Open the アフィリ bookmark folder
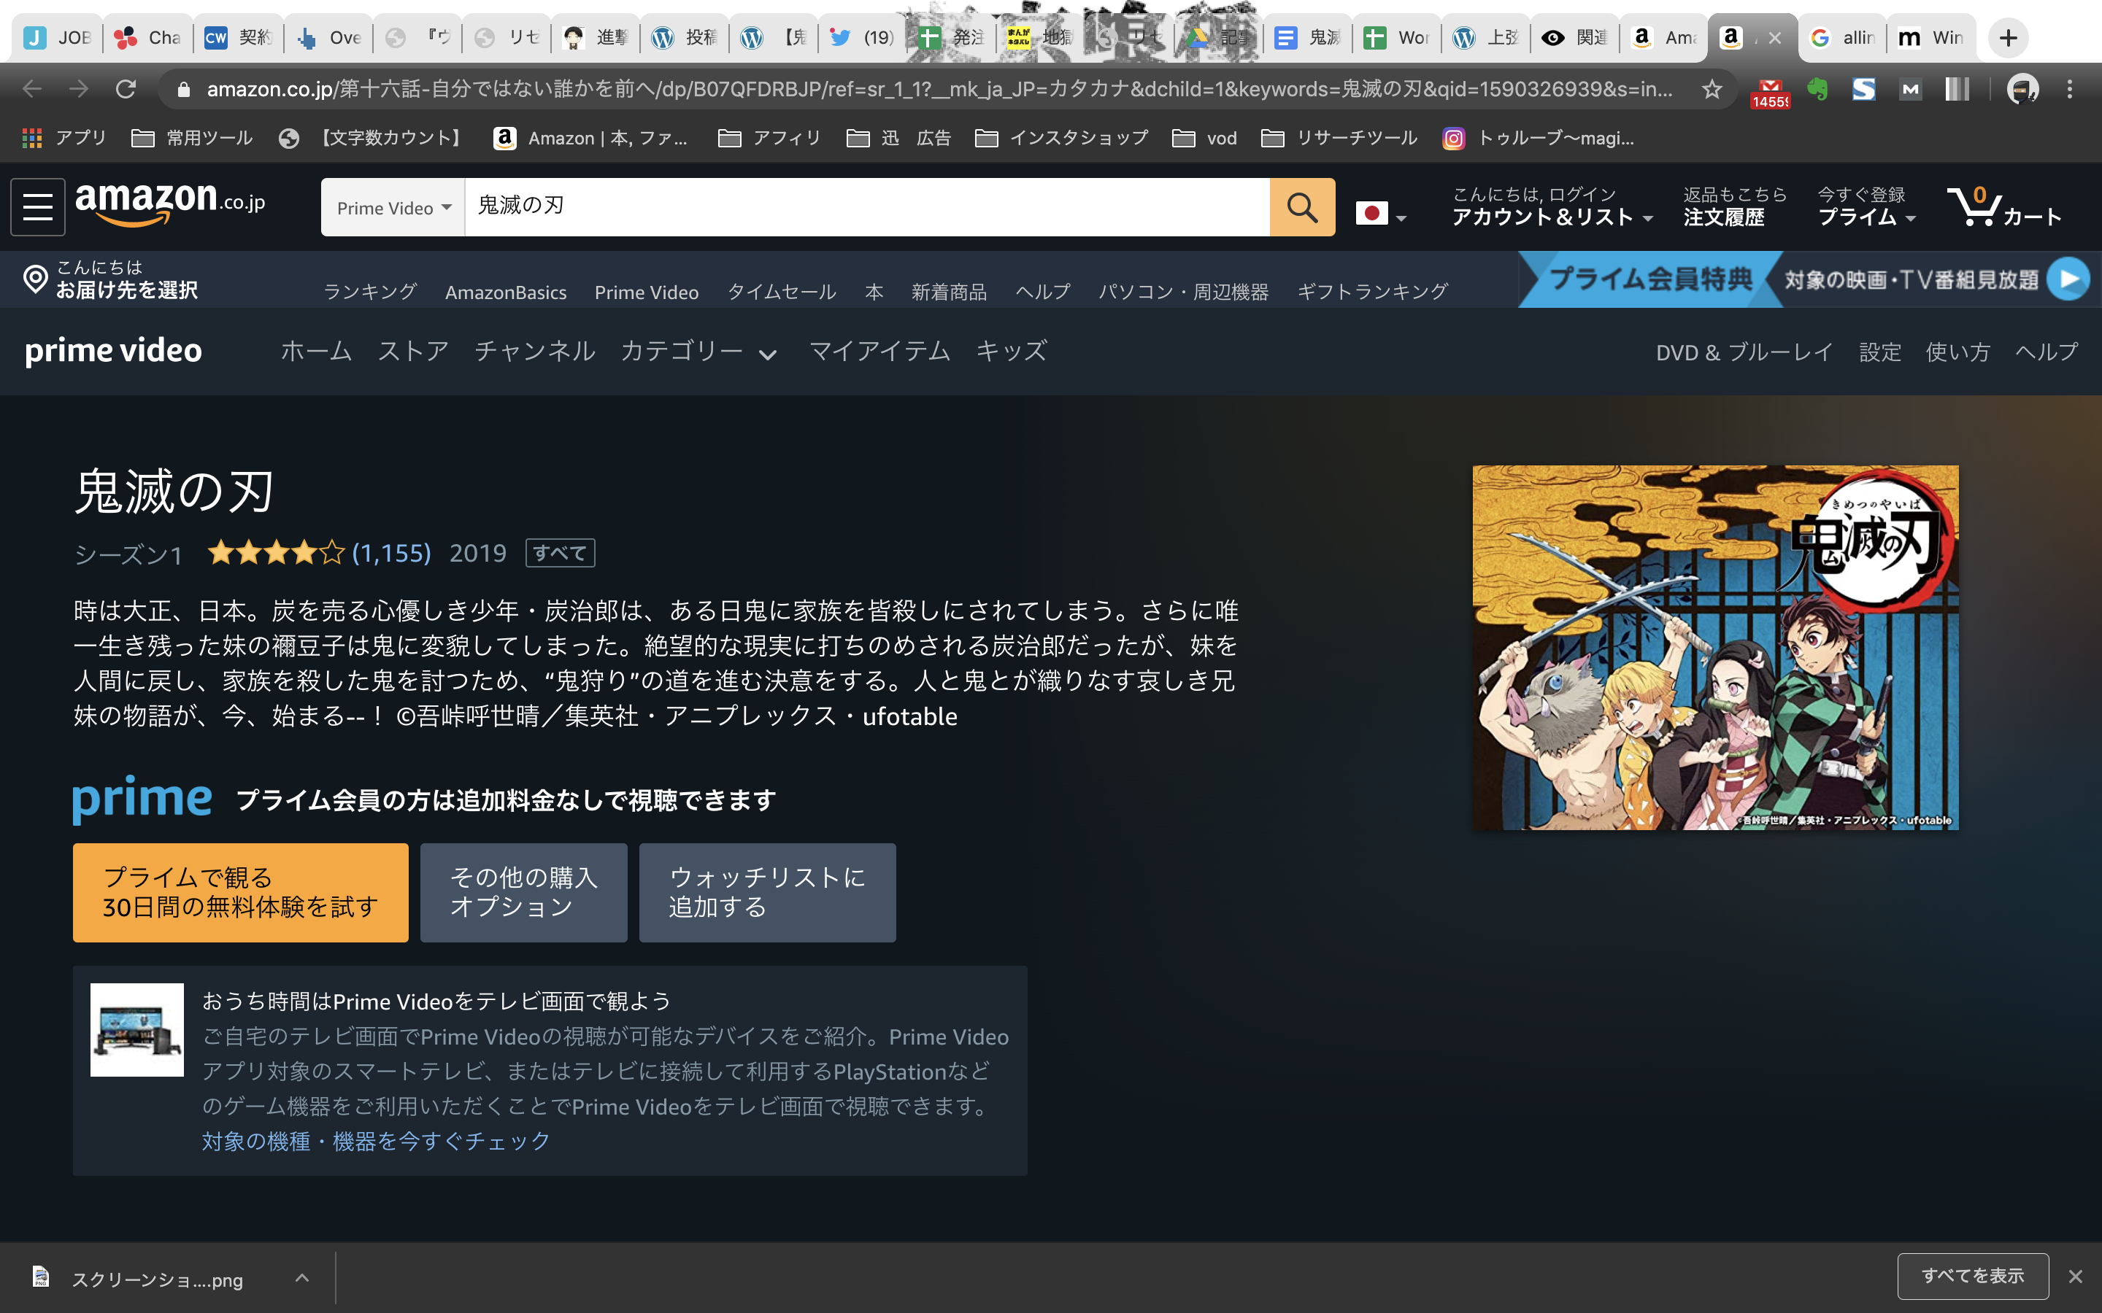 coord(769,138)
